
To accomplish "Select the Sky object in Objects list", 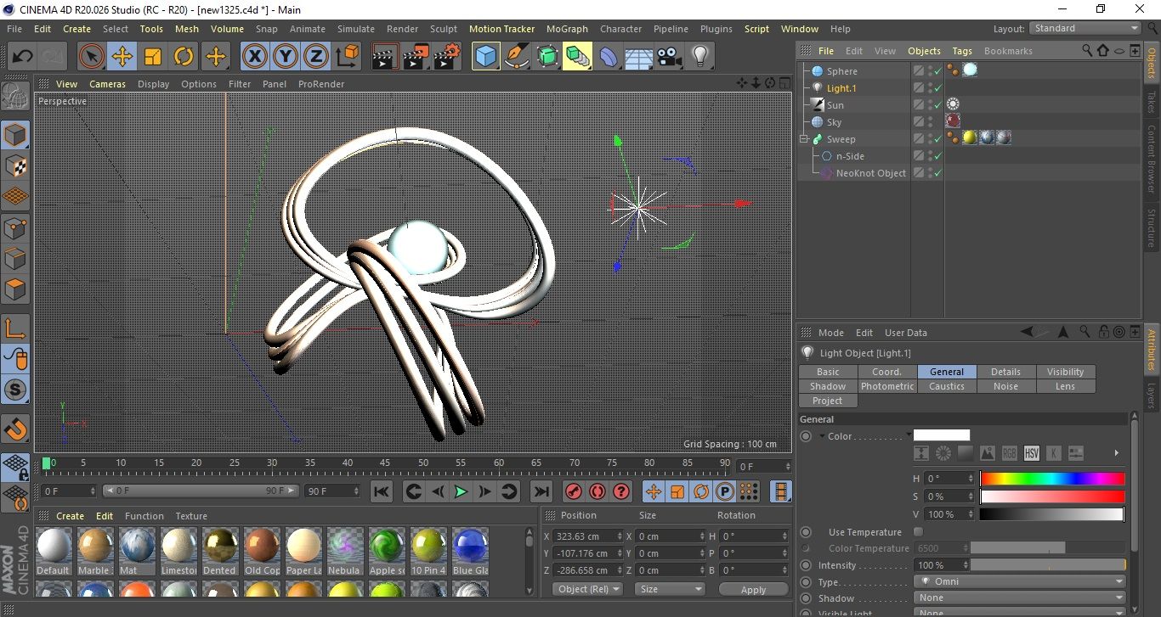I will [834, 122].
